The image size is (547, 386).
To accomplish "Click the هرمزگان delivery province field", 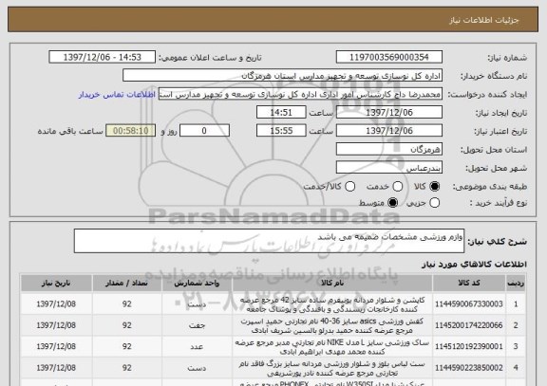I will tap(389, 149).
